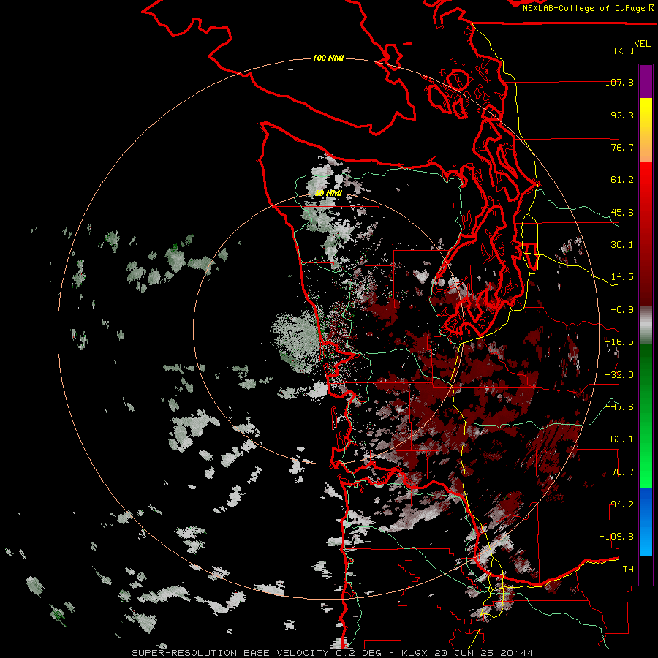This screenshot has width=658, height=658.
Task: Click the -16.5 legend value
Action: [619, 342]
